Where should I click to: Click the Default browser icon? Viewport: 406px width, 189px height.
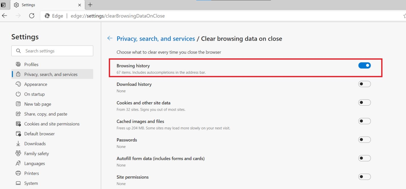[18, 134]
